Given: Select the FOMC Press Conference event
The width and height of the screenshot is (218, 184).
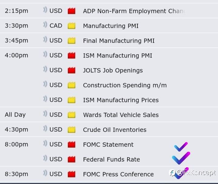Looking at the screenshot, I should pos(118,174).
